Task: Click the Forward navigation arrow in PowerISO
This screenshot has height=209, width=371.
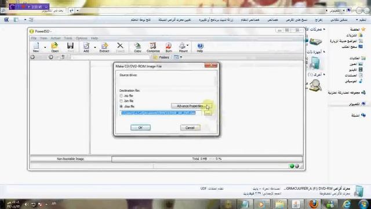Action: (50, 57)
